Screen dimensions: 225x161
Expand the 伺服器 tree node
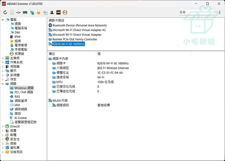3,67
